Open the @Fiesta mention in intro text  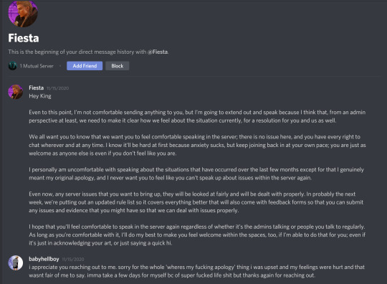click(158, 52)
